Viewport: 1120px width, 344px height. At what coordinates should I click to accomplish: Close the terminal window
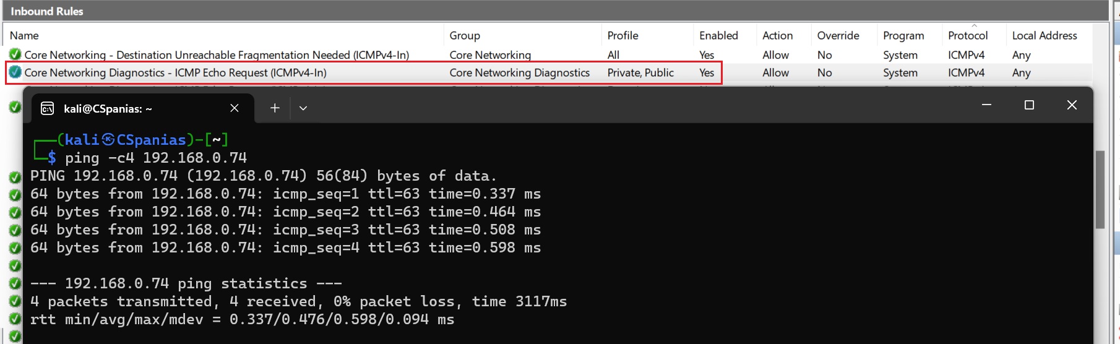(x=1072, y=105)
